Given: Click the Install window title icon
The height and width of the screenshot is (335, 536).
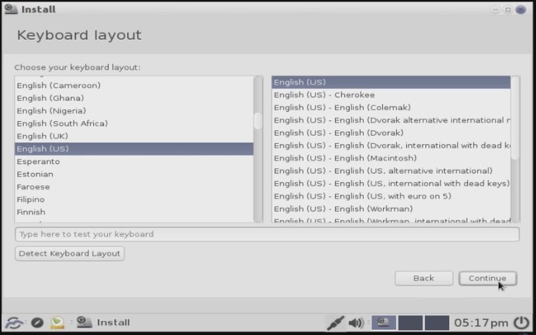Looking at the screenshot, I should coord(11,9).
